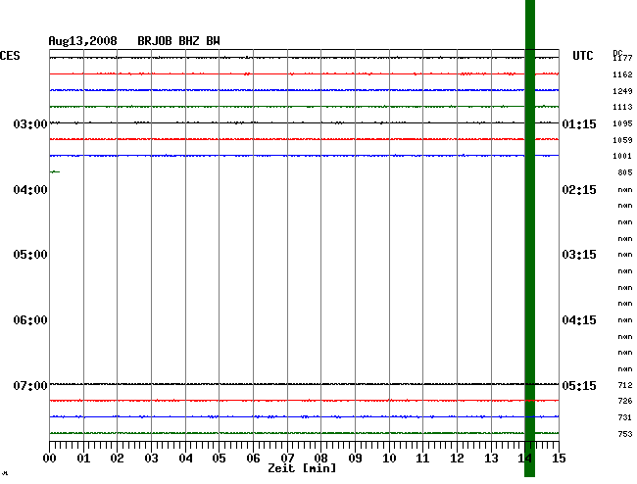Viewport: 637px width, 484px height.
Task: Click the DC value 1095
Action: [622, 123]
